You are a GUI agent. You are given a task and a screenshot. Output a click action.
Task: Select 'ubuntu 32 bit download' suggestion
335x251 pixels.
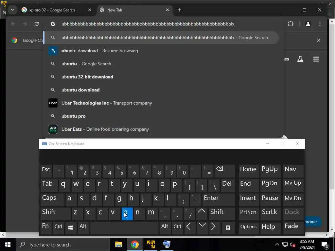162,77
